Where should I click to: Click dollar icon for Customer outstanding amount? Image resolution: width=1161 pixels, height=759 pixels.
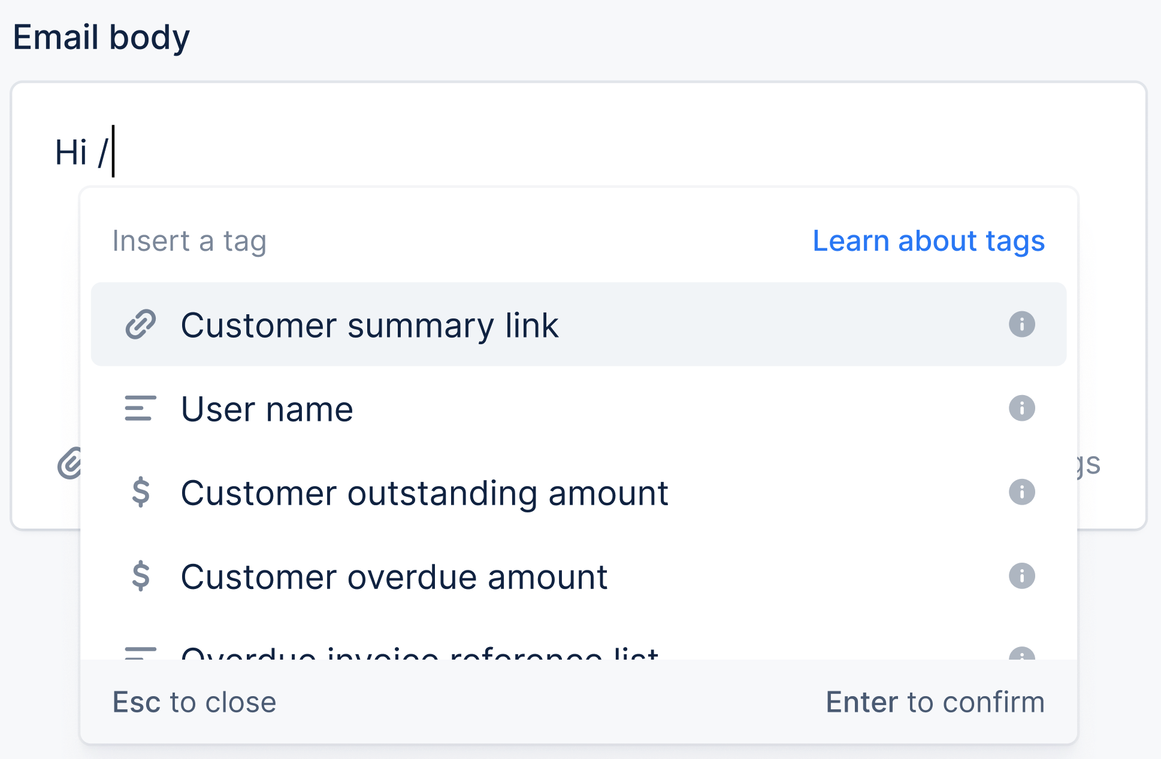coord(141,492)
